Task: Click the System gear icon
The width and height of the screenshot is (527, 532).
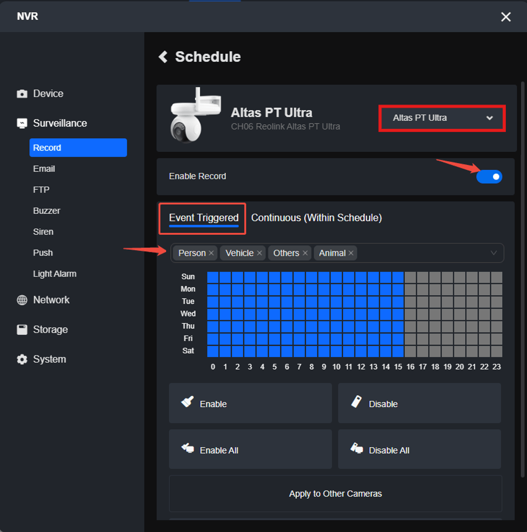Action: [22, 359]
